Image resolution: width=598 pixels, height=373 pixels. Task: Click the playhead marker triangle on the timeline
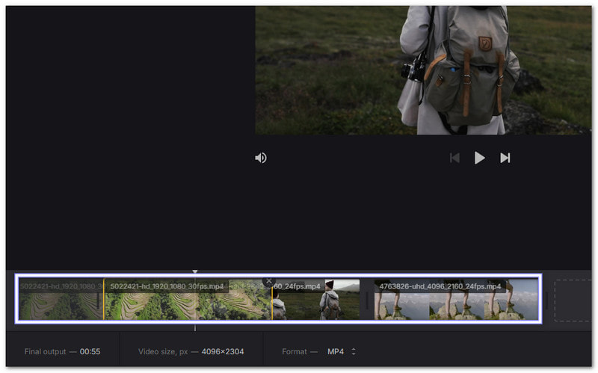(195, 271)
